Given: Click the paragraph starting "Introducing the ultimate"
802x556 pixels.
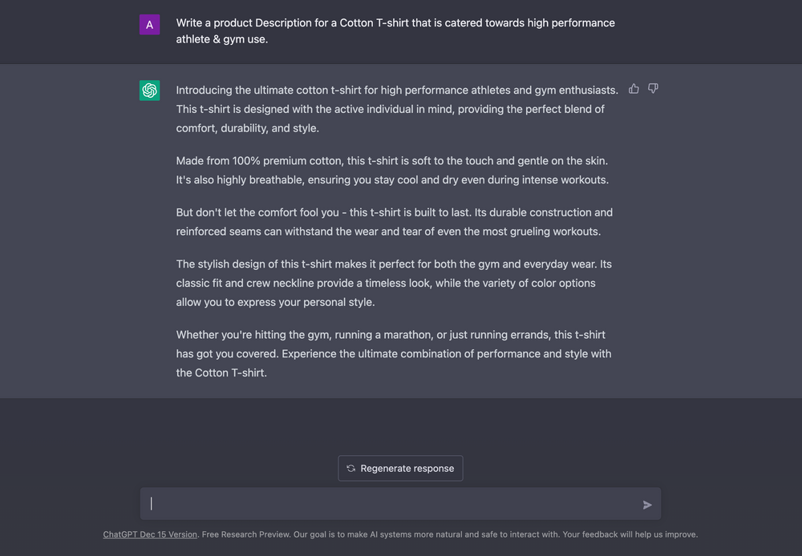Looking at the screenshot, I should 396,109.
